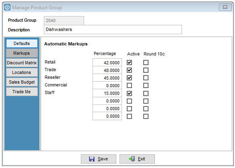
Task: Click the Commercial row label
Action: click(x=56, y=85)
